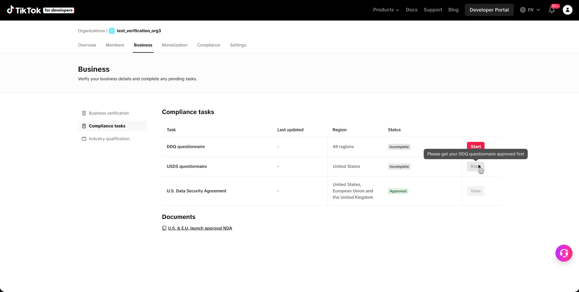Open the Settings tab
Screen dimensions: 579x292
[238, 45]
